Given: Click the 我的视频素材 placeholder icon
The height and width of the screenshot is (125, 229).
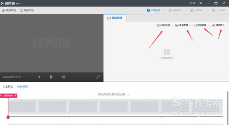Looking at the screenshot, I should point(167,52).
